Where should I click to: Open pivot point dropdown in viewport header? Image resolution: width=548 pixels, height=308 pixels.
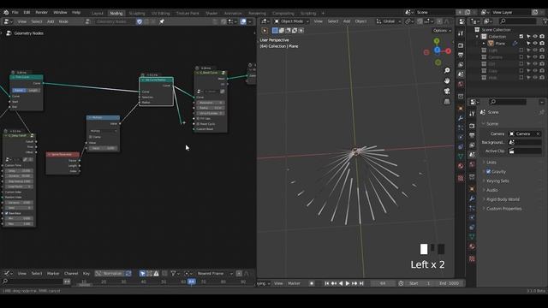[x=409, y=21]
